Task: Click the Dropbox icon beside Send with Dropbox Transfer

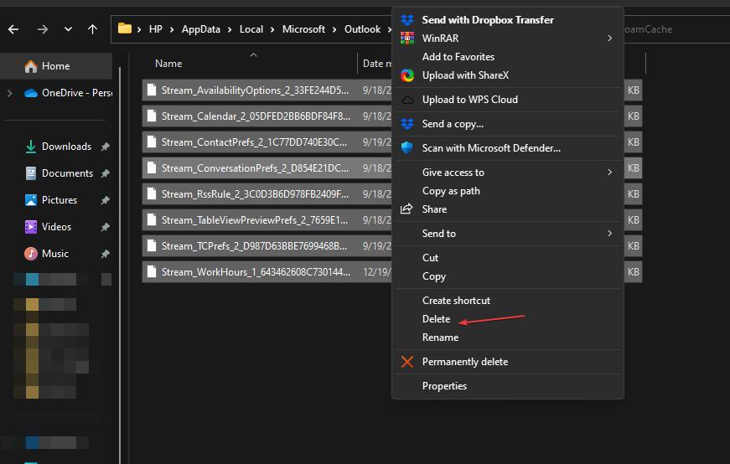Action: point(407,20)
